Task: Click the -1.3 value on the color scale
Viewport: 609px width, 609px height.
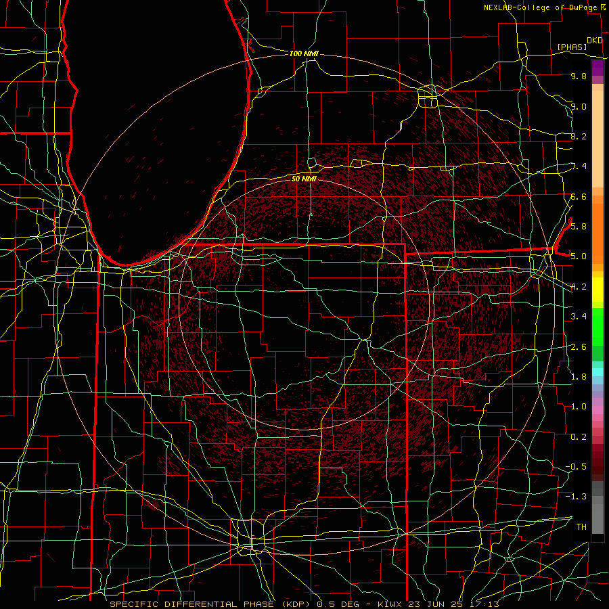Action: tap(576, 497)
